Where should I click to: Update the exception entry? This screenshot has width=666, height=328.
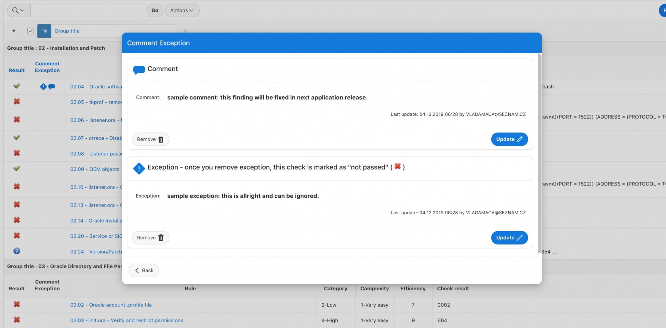click(x=509, y=238)
